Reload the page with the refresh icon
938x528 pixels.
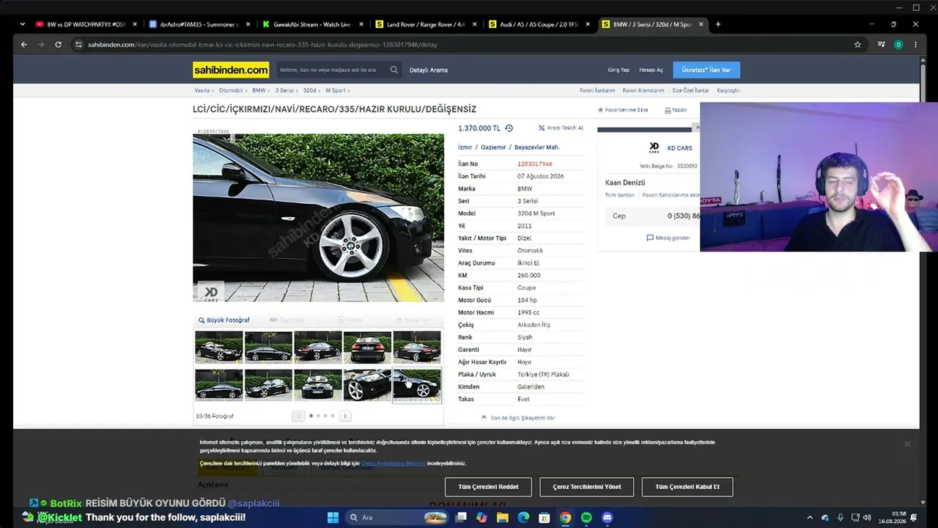[x=58, y=45]
